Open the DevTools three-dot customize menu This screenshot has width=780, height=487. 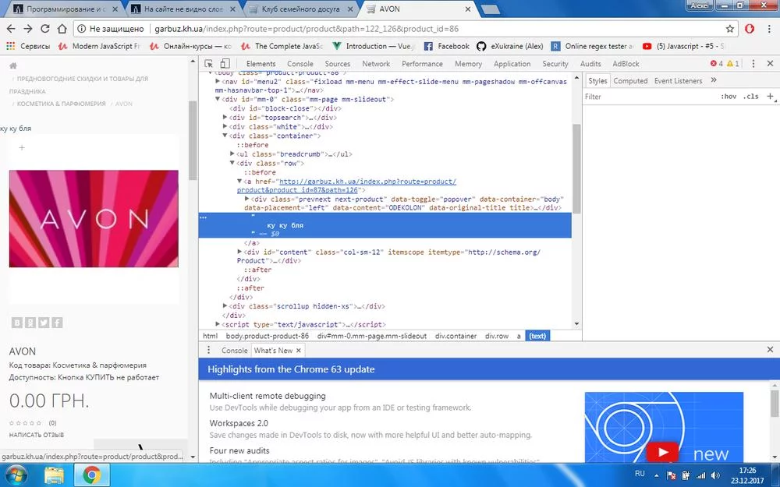(x=753, y=64)
